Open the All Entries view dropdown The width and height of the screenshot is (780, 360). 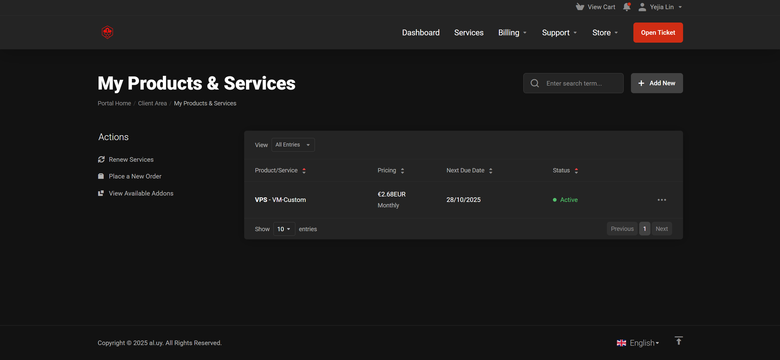pos(293,145)
